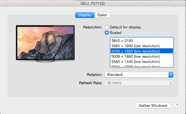Choose the 2560 × 1440 low resolution entry
Viewport: 186px width, 114px height.
tap(142, 62)
